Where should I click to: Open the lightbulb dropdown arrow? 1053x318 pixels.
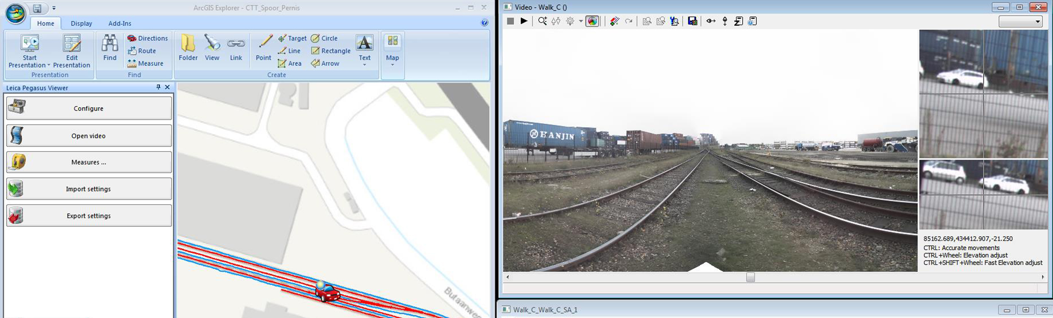point(580,21)
